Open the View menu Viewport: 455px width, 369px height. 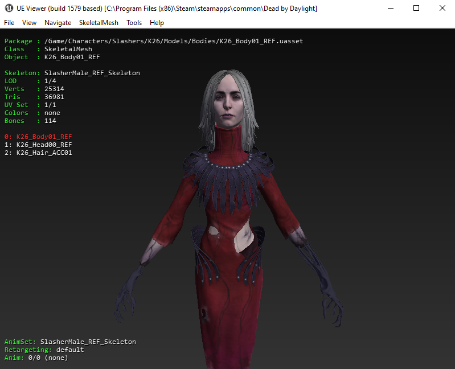[29, 23]
